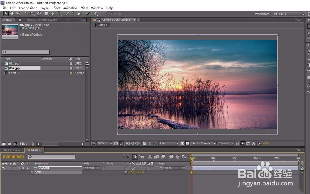The height and width of the screenshot is (194, 310).
Task: Open the Parent None dropdown
Action: point(174,168)
